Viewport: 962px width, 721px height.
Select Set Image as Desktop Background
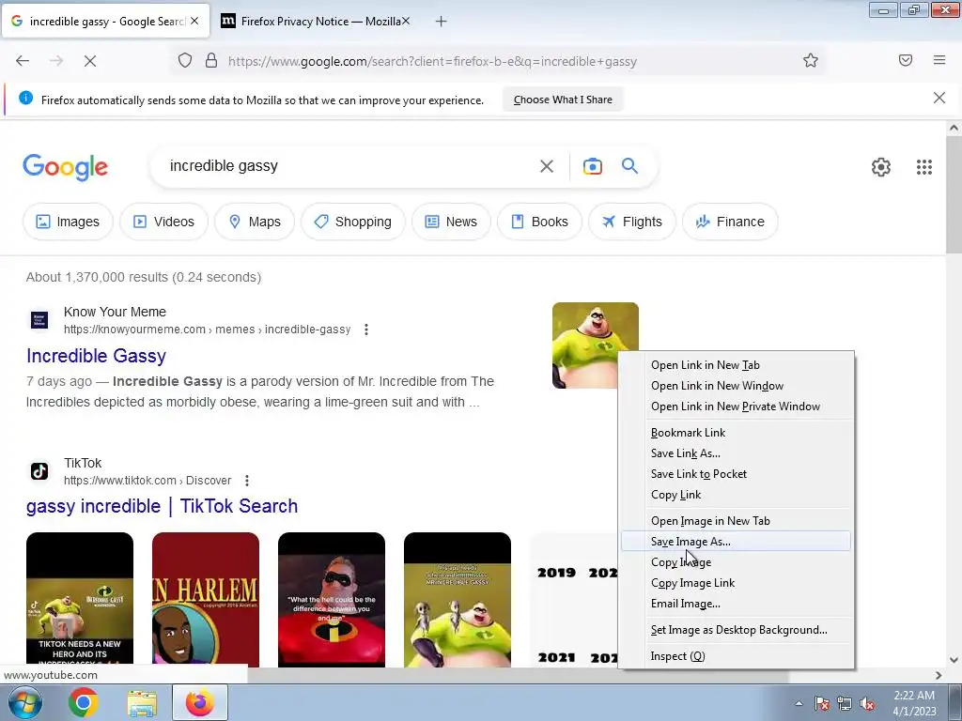(736, 630)
